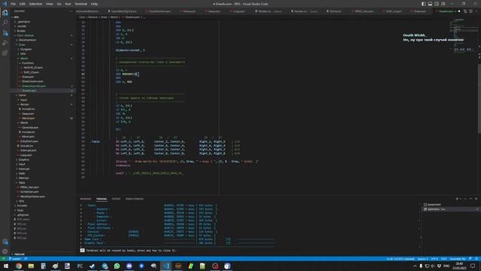
Task: Open Interrupt.asm in the explorer
Action: (x=29, y=151)
